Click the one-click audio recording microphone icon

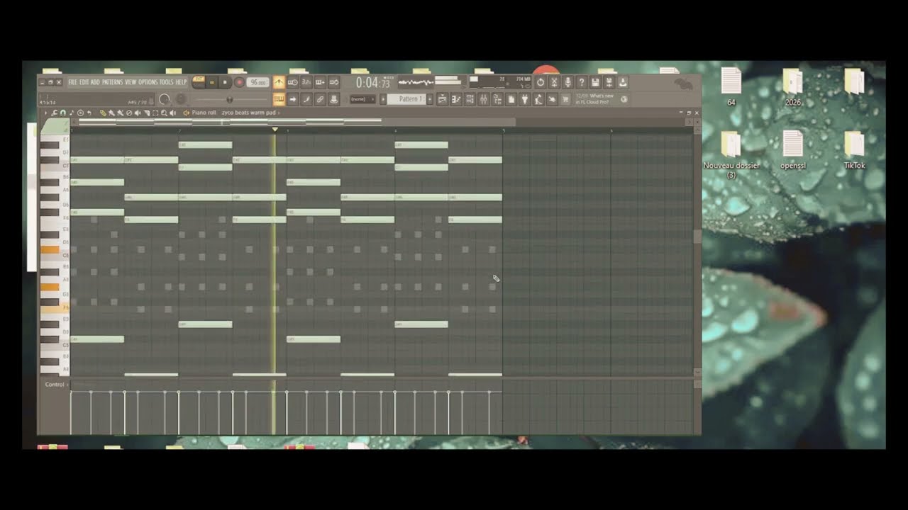pyautogui.click(x=567, y=82)
